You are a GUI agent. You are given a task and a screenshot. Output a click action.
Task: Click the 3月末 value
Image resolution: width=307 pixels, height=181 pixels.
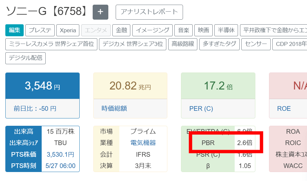(143, 166)
